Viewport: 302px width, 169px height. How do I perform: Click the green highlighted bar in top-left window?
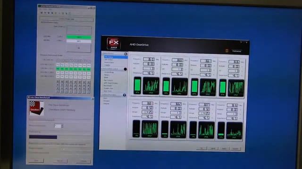[79, 37]
